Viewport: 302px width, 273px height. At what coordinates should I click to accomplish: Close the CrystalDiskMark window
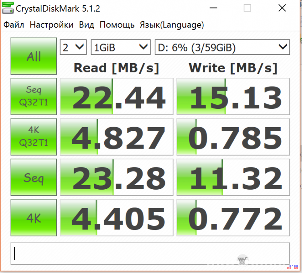282,8
